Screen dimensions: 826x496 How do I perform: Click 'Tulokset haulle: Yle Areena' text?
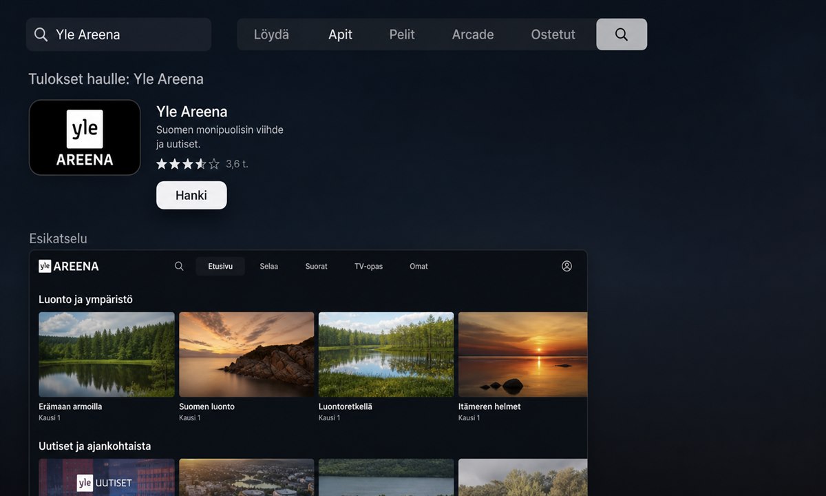coord(116,79)
